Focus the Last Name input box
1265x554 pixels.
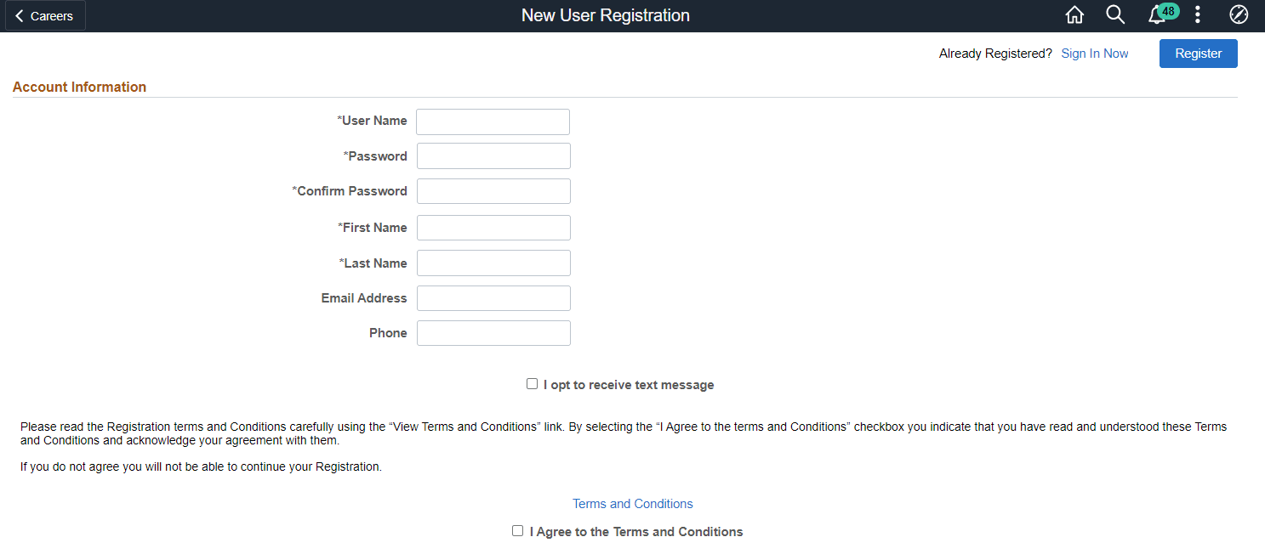[493, 263]
